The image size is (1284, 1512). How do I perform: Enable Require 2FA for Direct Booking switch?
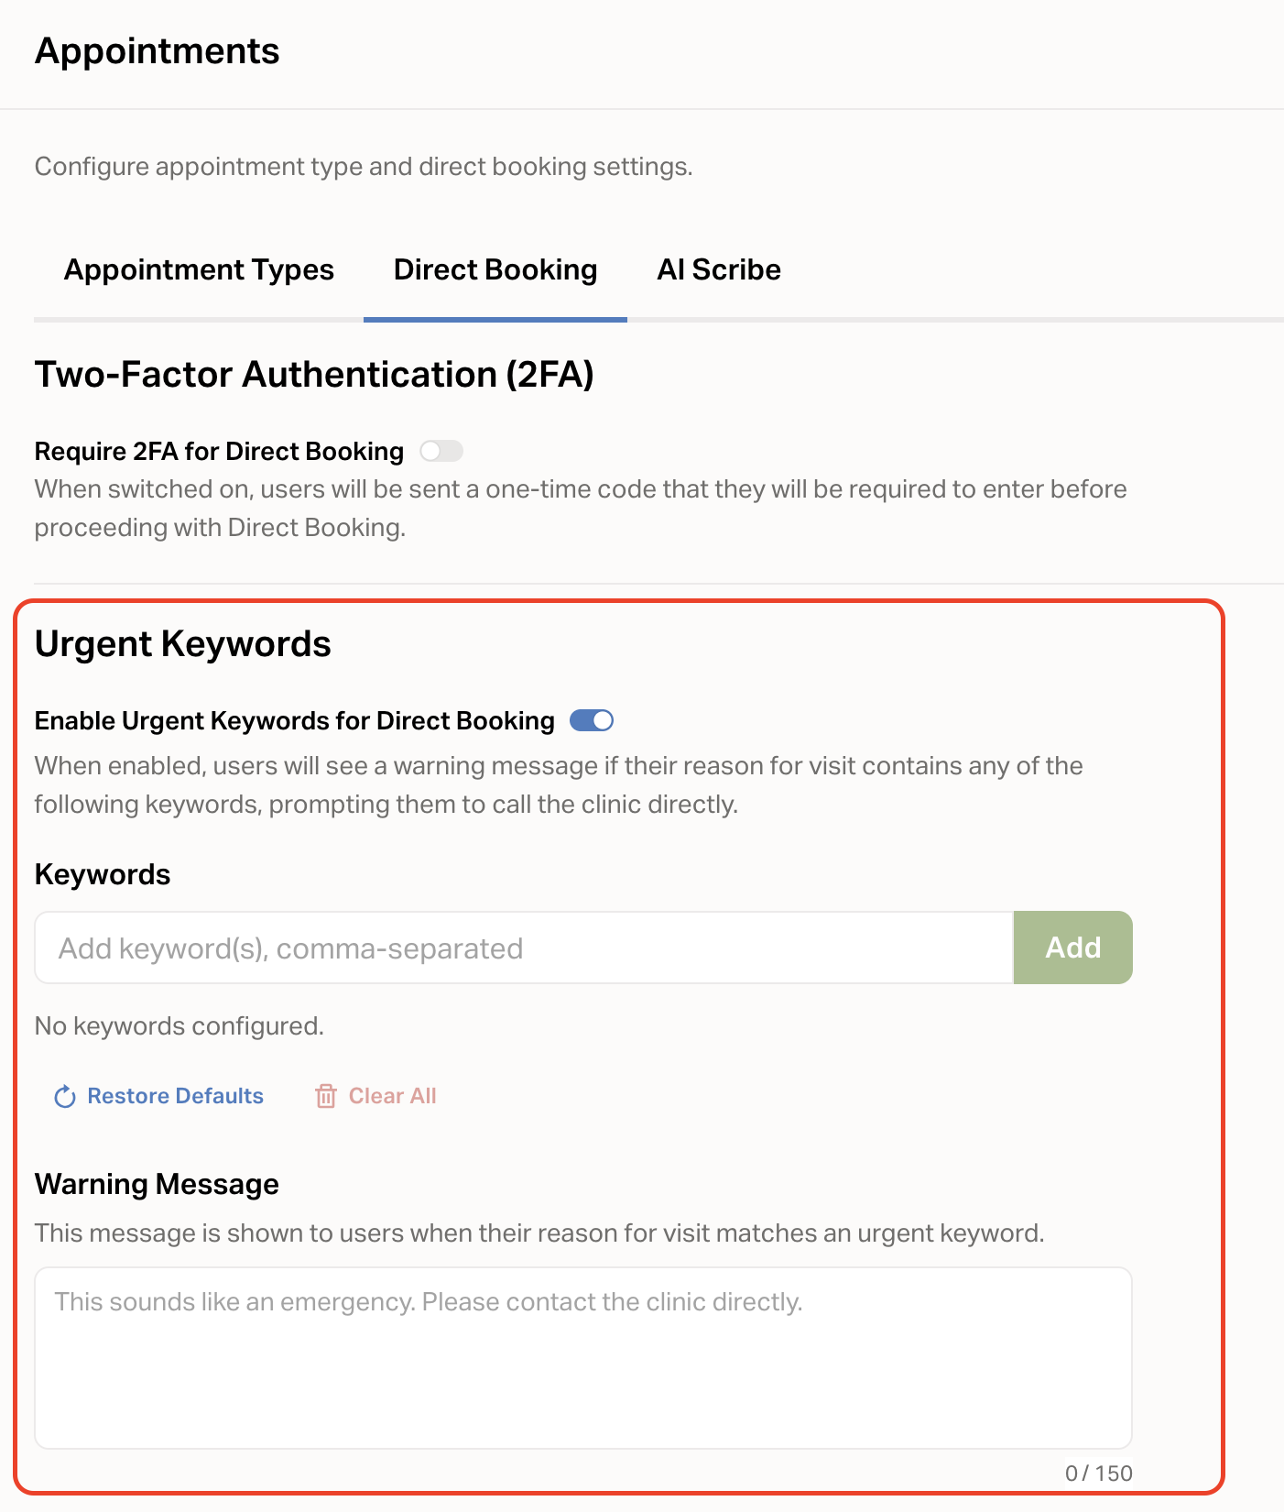pyautogui.click(x=441, y=451)
